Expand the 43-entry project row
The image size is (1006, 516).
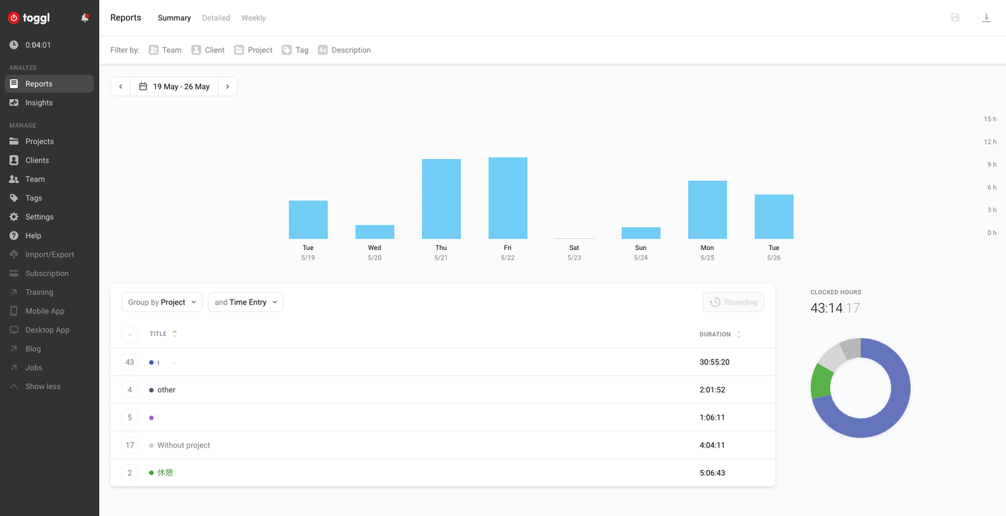pyautogui.click(x=129, y=362)
